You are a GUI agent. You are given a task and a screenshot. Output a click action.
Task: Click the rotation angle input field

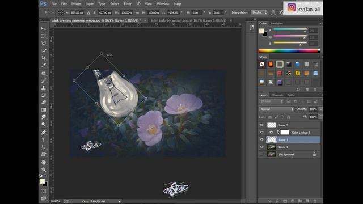(173, 12)
